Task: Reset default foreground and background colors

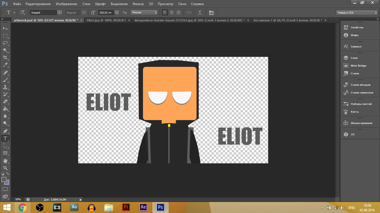Action: (3, 174)
